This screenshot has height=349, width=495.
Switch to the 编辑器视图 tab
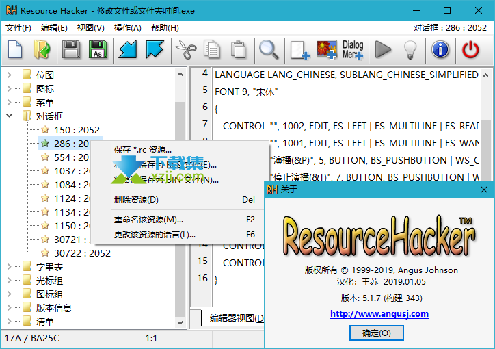pyautogui.click(x=234, y=318)
